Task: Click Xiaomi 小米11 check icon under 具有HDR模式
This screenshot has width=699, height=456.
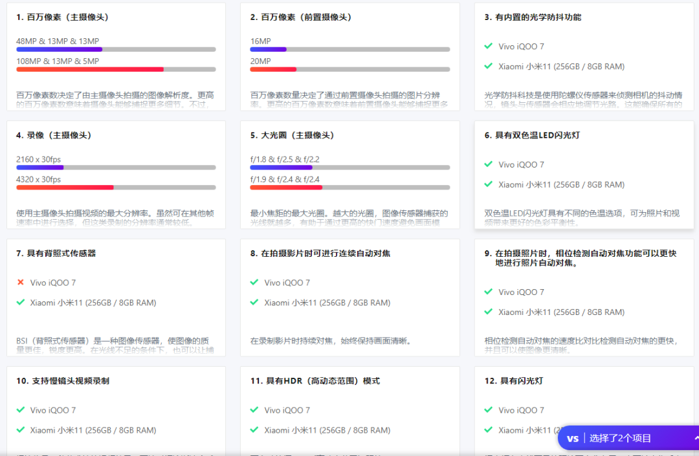Action: tap(254, 429)
